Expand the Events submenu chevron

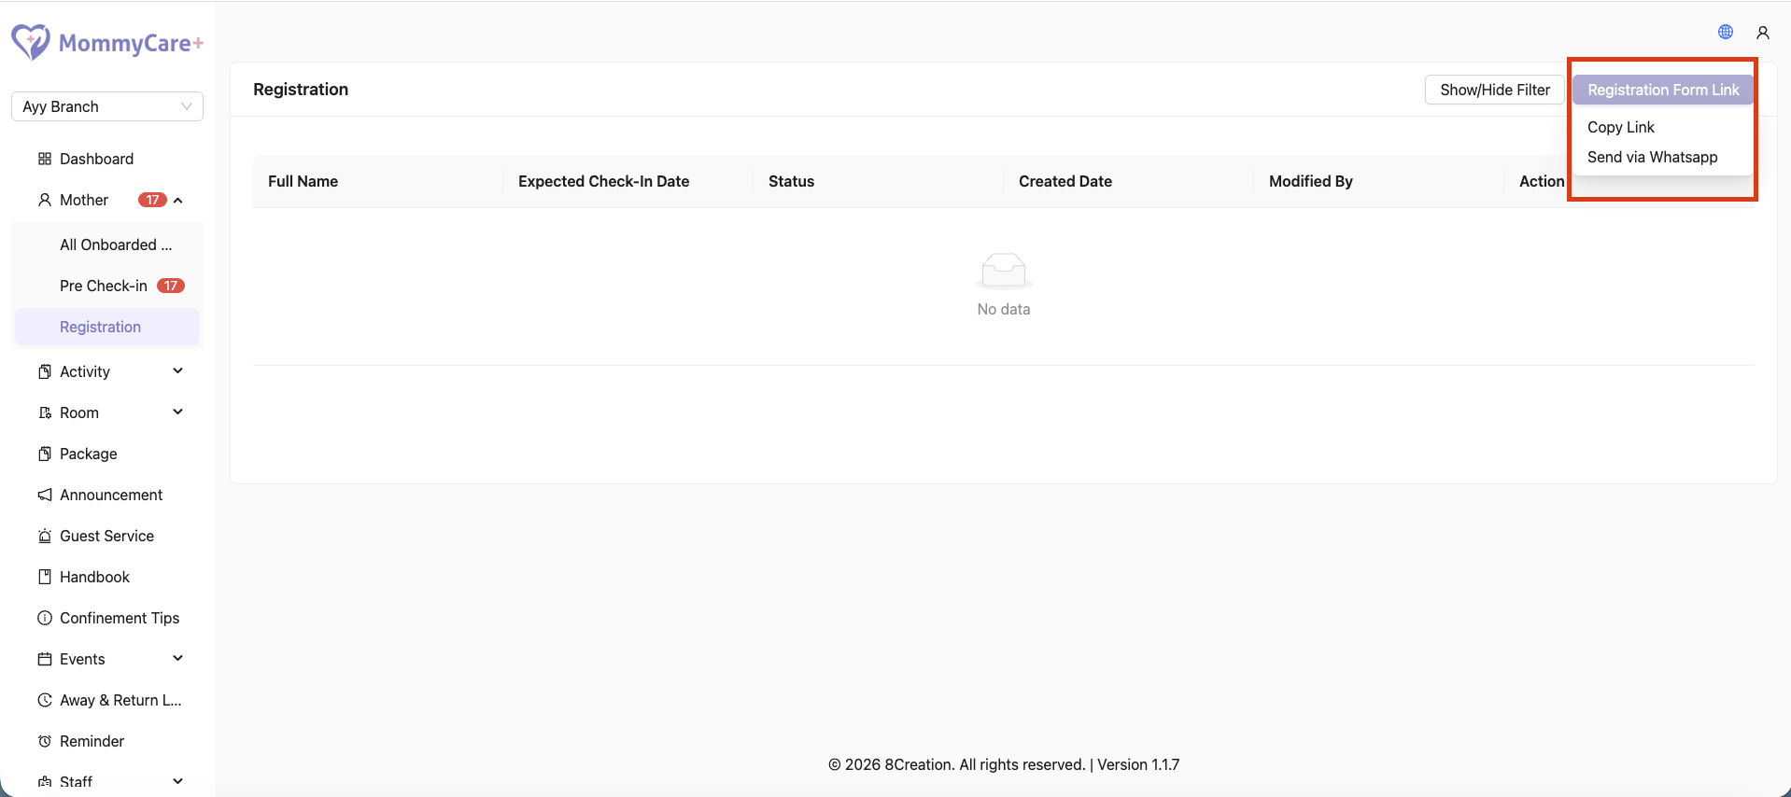178,658
